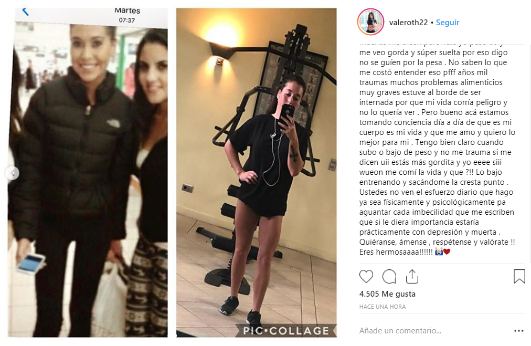Screen dimensions: 531x346
Task: Click 'Eres hermosaaaa' line in caption
Action: pyautogui.click(x=396, y=252)
